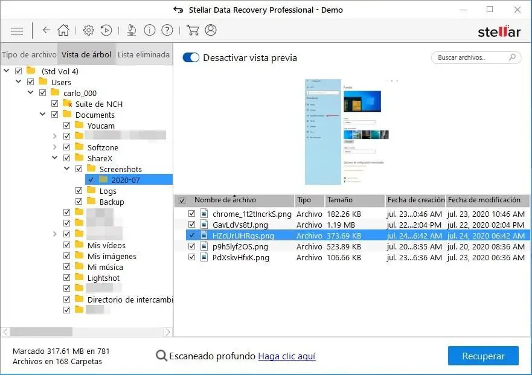Uncheck chrome_1t2tIncrkS.png checkbox

click(x=191, y=214)
